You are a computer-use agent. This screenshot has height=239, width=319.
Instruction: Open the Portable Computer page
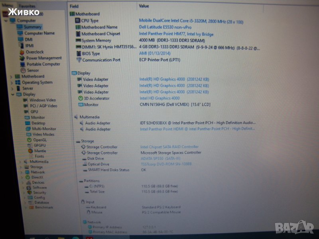pyautogui.click(x=43, y=64)
